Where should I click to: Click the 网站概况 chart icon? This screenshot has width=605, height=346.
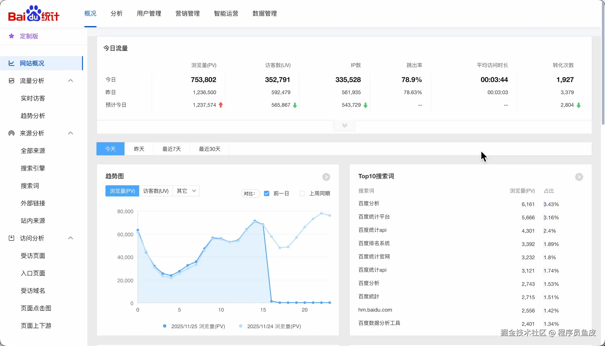[11, 63]
